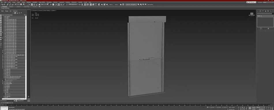This screenshot has width=274, height=110.
Task: Open the Rendering menu
Action: 49,2
